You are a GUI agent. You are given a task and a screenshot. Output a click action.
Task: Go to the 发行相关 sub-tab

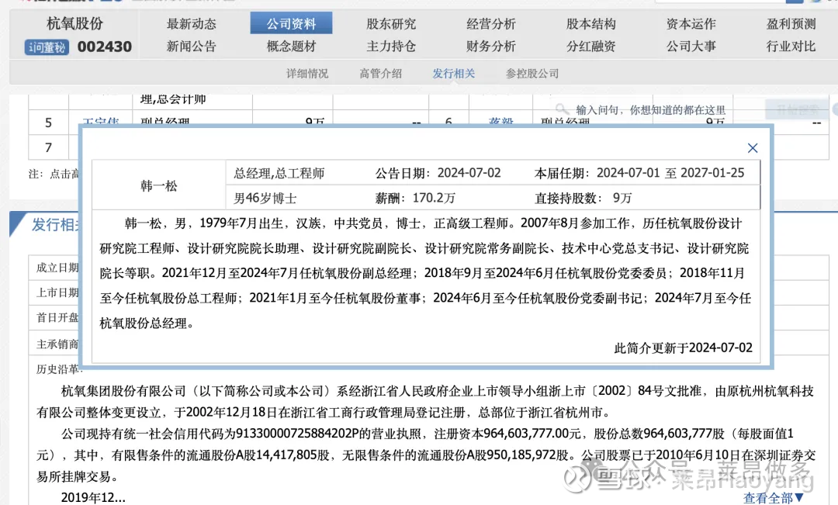(x=454, y=73)
